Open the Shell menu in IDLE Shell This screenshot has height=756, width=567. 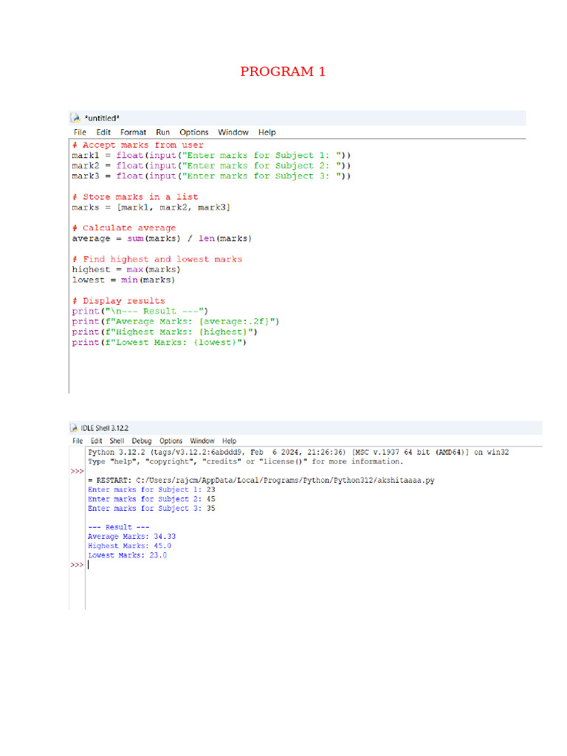[117, 441]
